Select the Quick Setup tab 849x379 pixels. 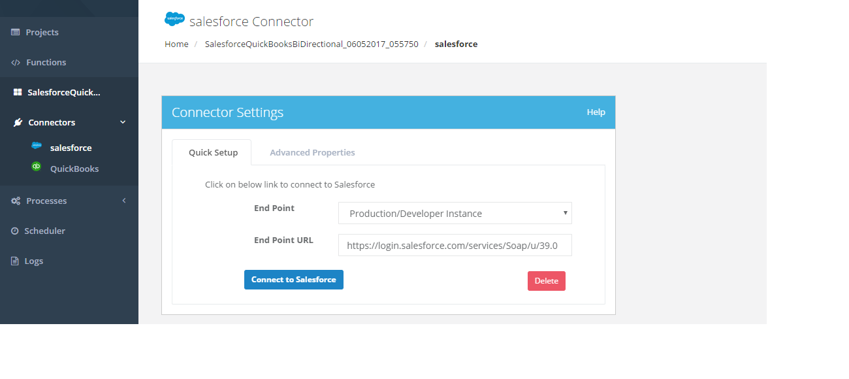[213, 153]
